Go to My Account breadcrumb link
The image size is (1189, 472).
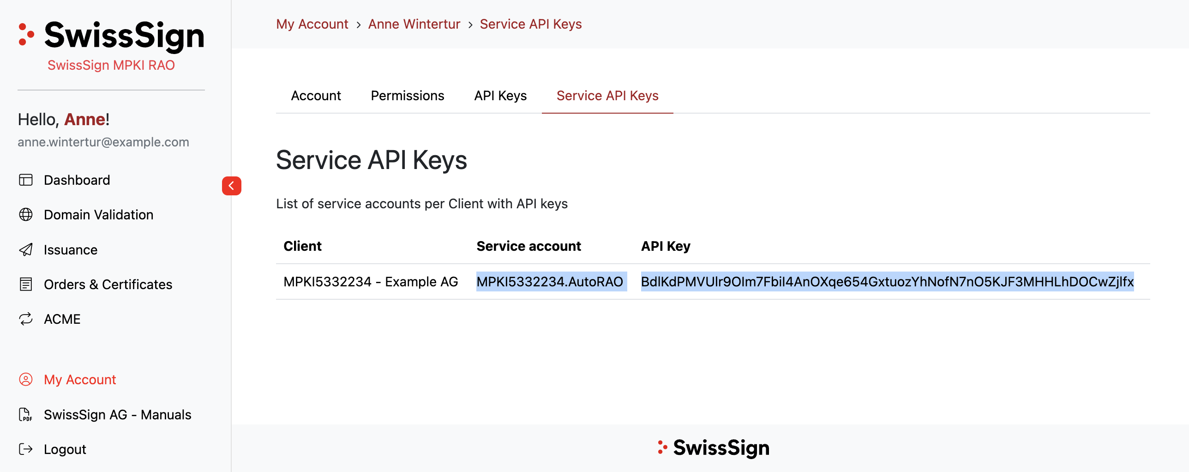[312, 24]
